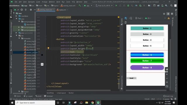Select Button - 8 in layout preview
This screenshot has width=187, height=105.
(x=147, y=67)
